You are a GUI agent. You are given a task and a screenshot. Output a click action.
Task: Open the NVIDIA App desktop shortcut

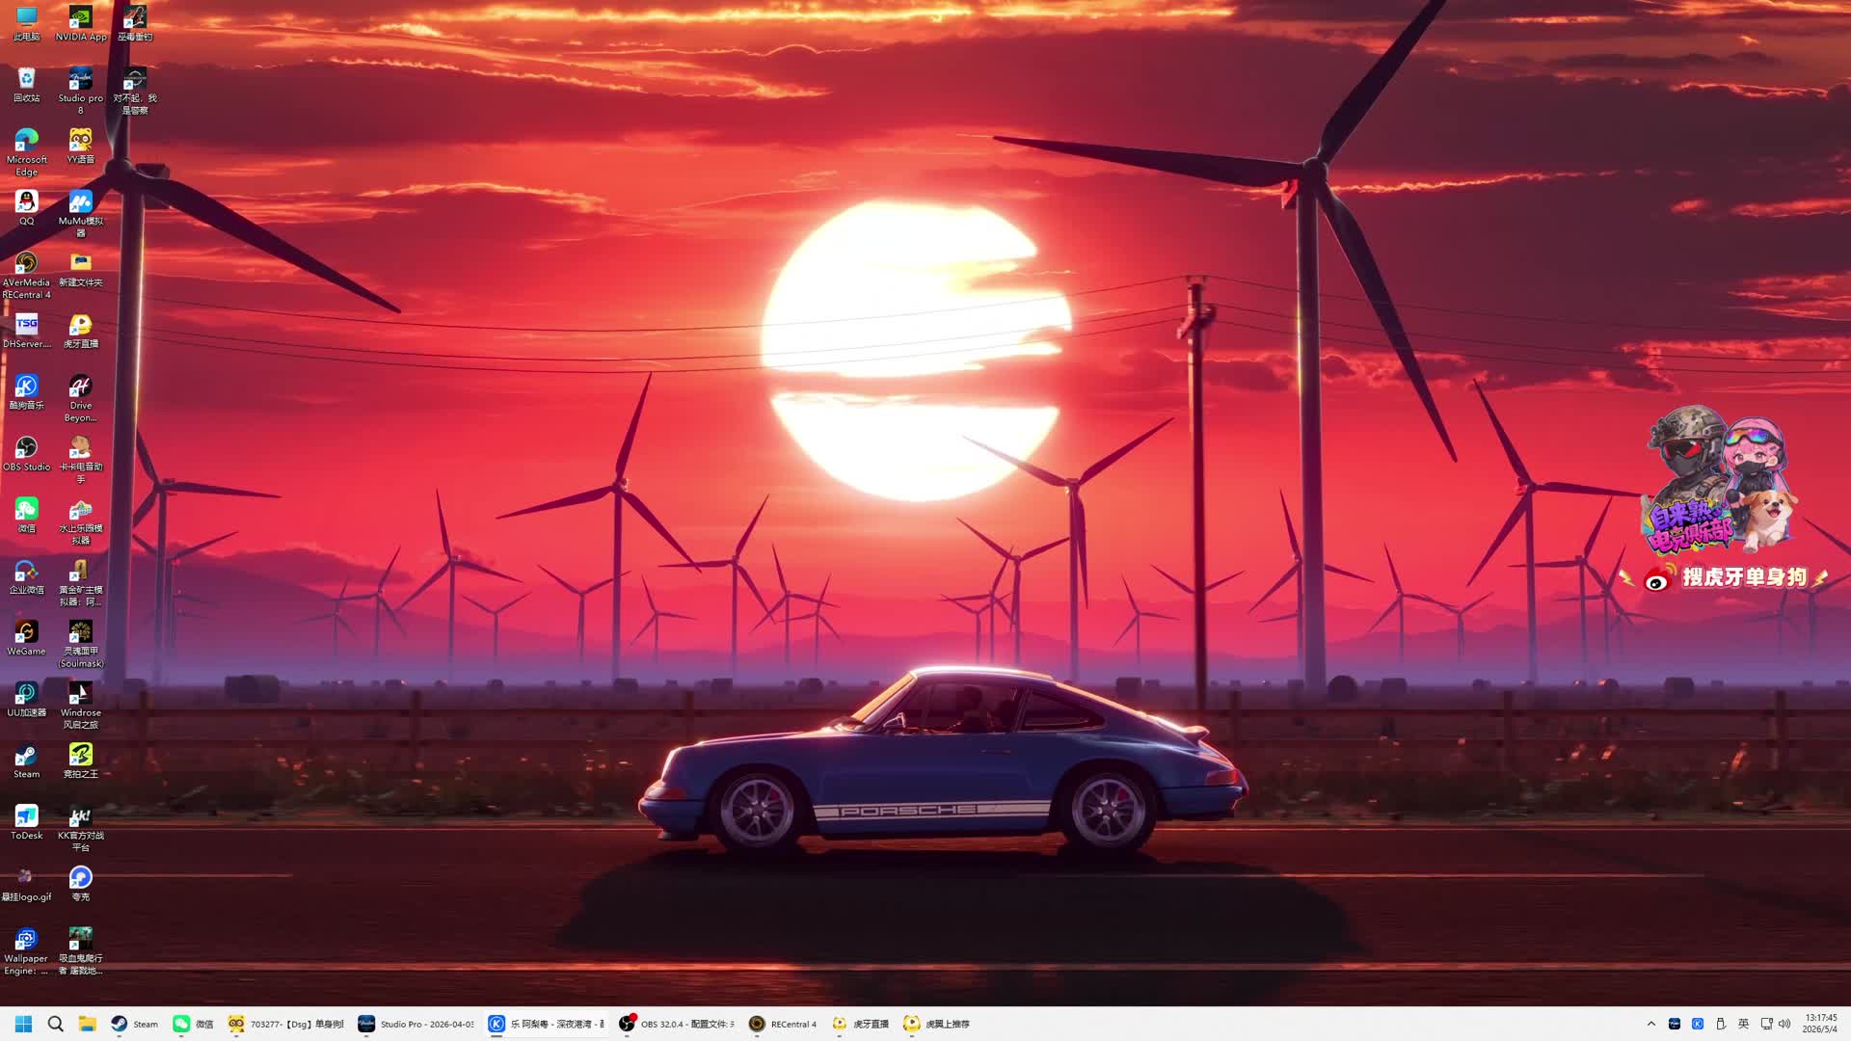pyautogui.click(x=81, y=23)
